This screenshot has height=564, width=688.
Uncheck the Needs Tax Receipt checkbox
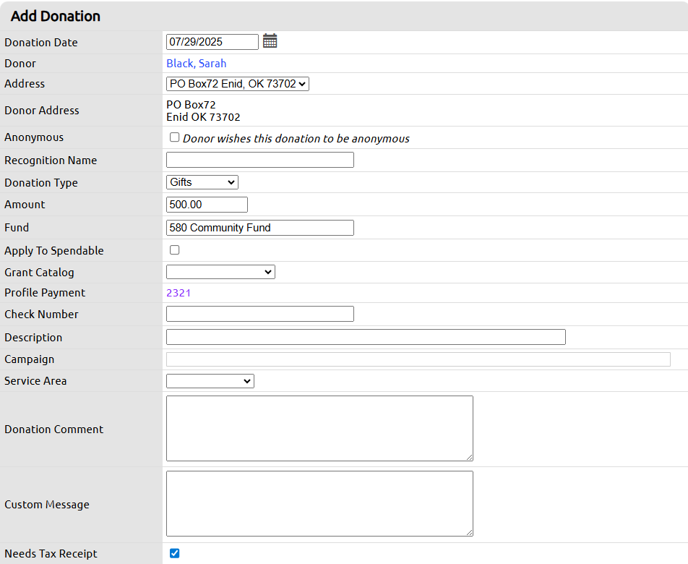175,553
